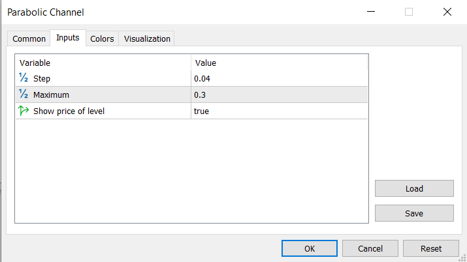Open the Colors tab
467x262 pixels.
point(102,38)
